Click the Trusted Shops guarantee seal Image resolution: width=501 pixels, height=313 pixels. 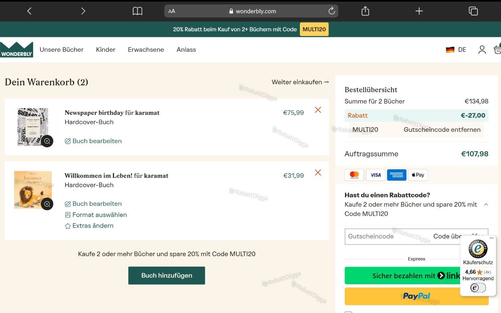[478, 249]
